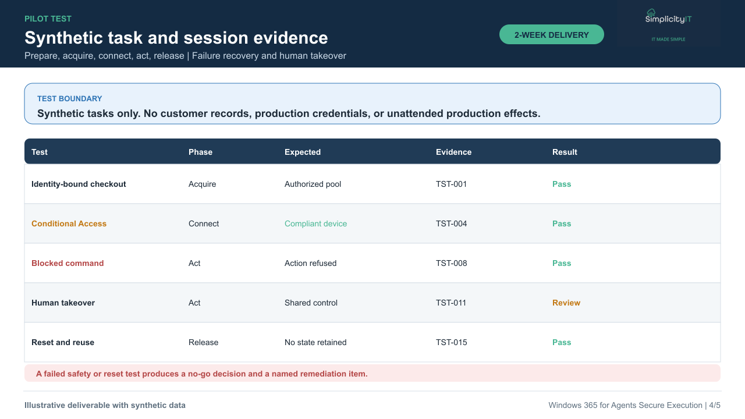Image resolution: width=745 pixels, height=419 pixels.
Task: Click evidence ID TST-001
Action: (x=452, y=184)
